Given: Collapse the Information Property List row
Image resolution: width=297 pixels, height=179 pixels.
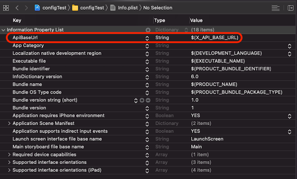Looking at the screenshot, I should click(3, 30).
